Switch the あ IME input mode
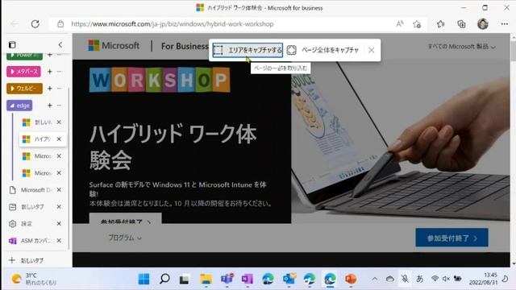 [x=419, y=279]
